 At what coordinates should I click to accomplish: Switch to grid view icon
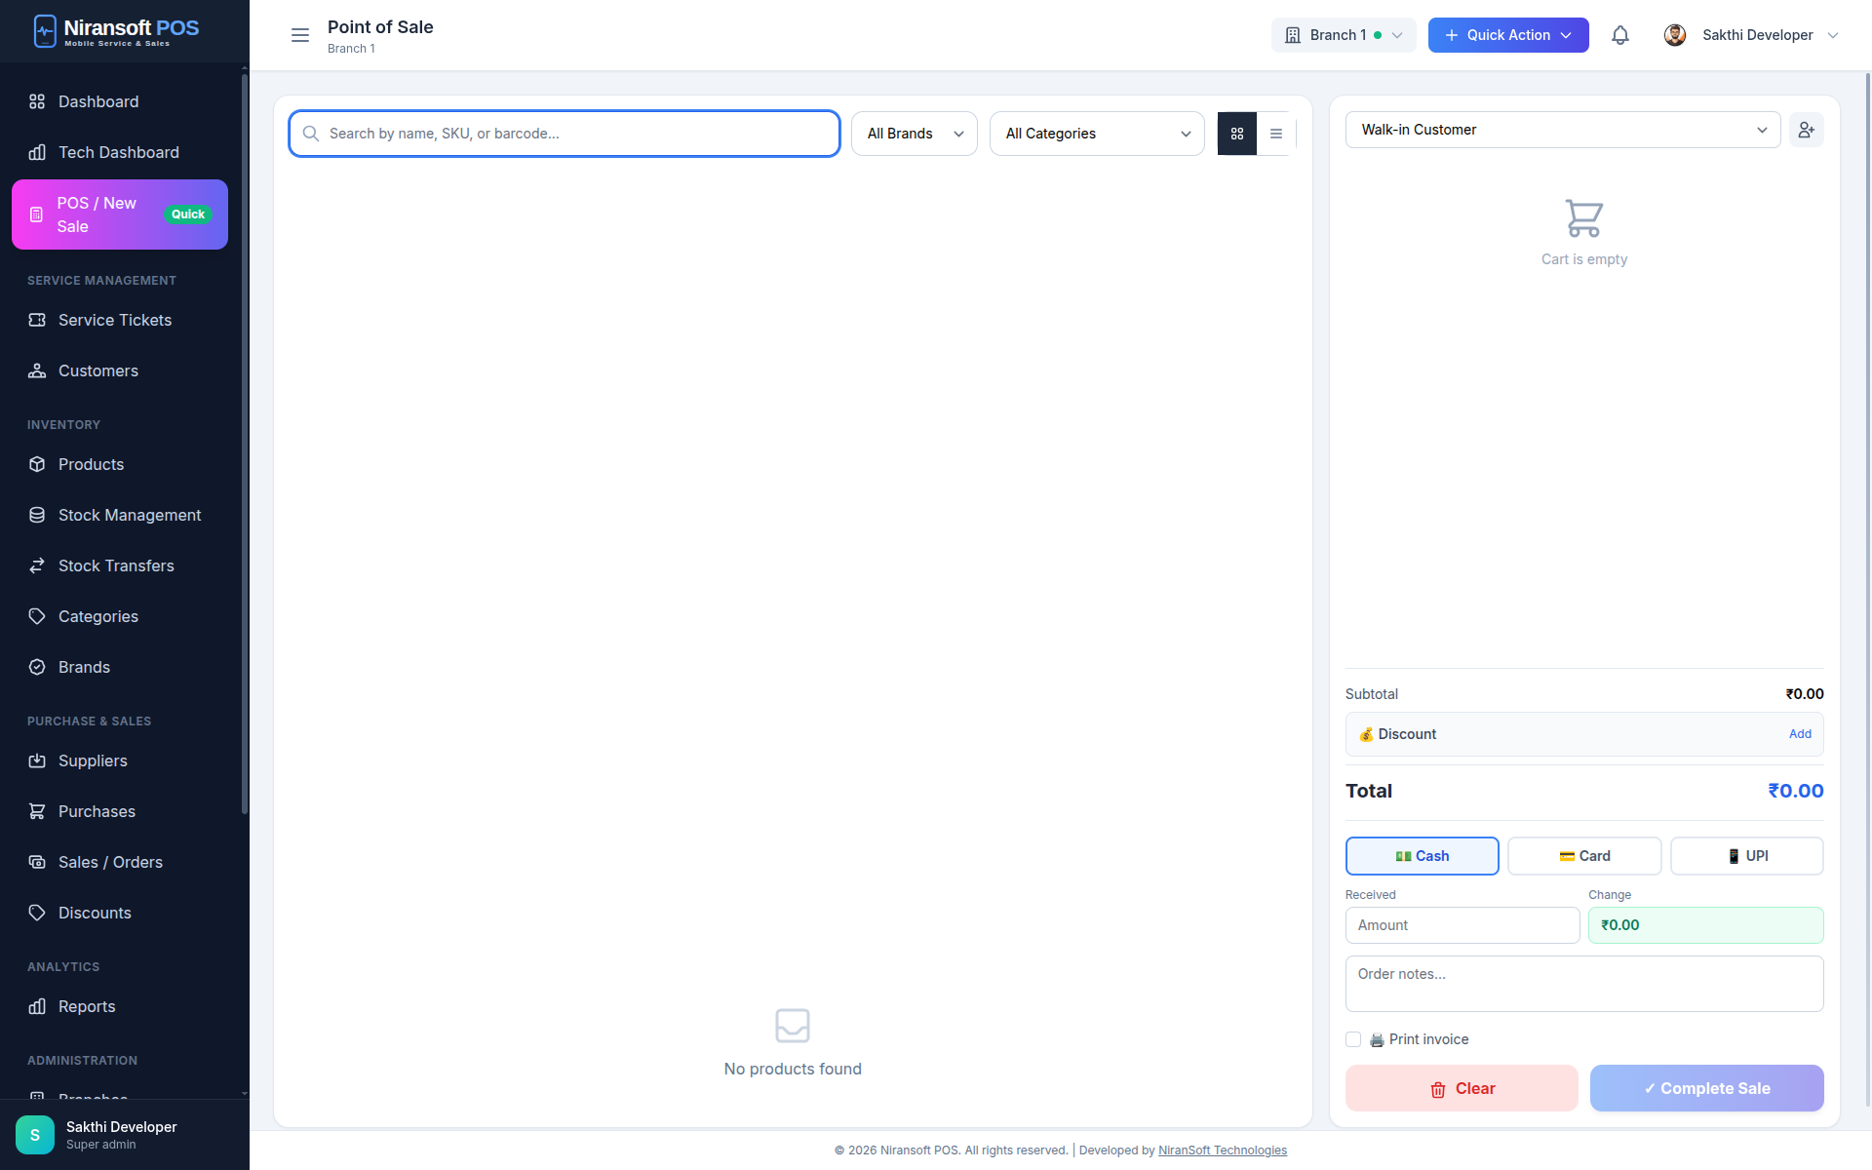[1236, 134]
